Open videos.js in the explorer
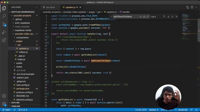 (x=23, y=52)
